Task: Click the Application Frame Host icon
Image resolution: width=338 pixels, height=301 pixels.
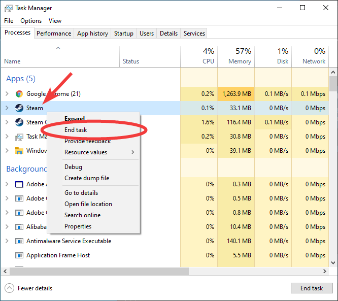Action: click(19, 255)
